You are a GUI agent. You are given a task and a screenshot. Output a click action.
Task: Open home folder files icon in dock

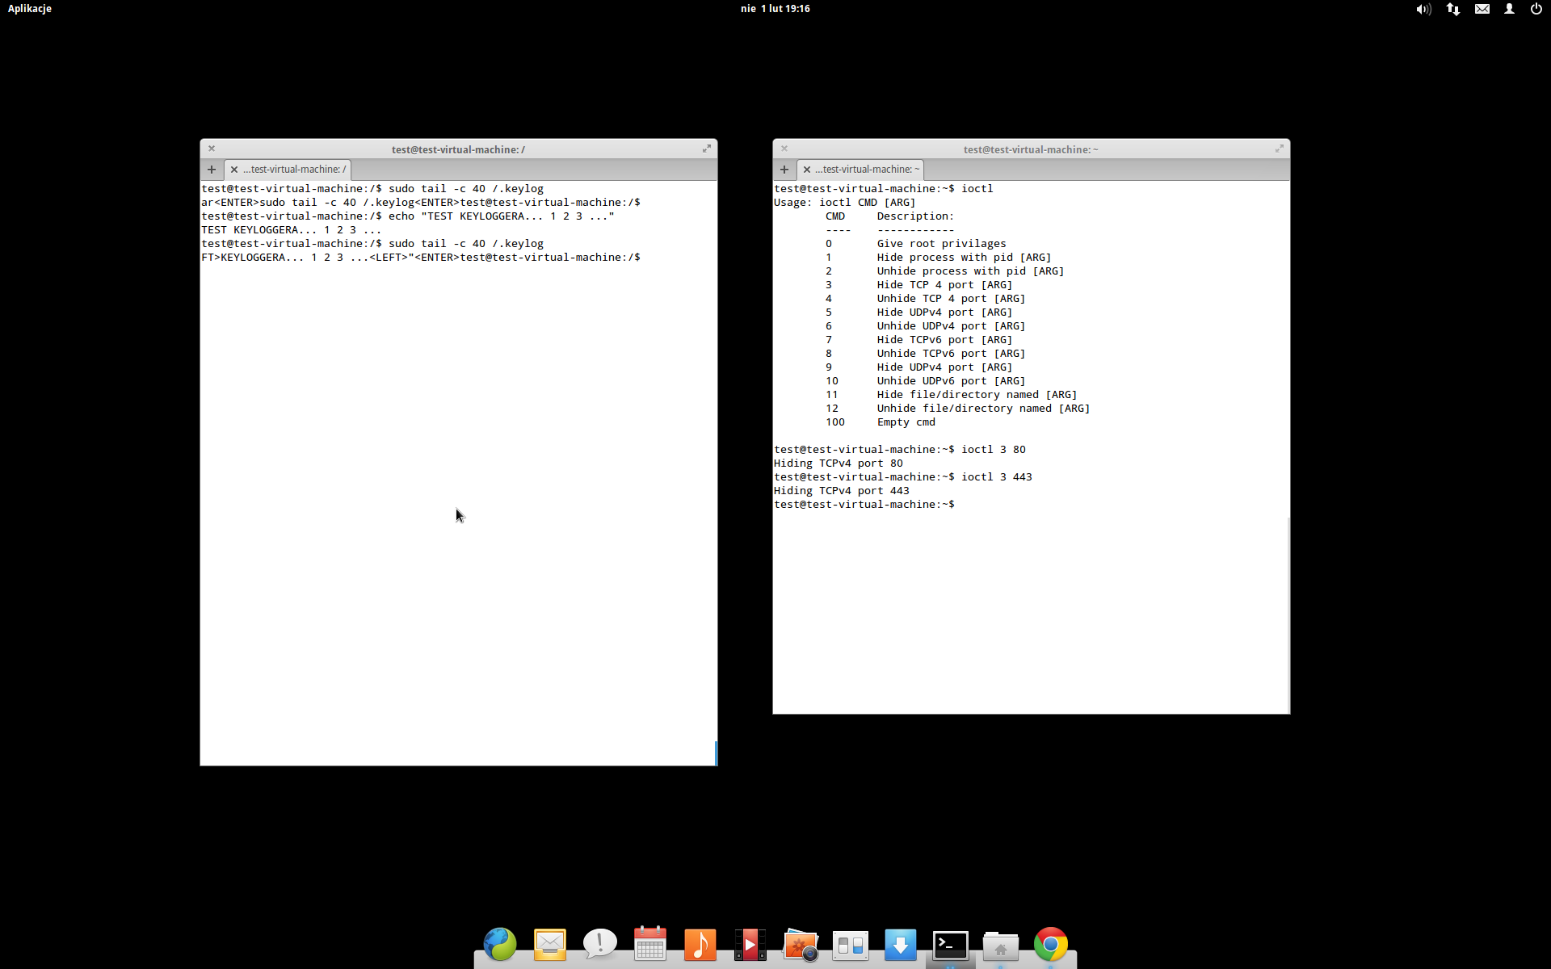tap(1000, 944)
